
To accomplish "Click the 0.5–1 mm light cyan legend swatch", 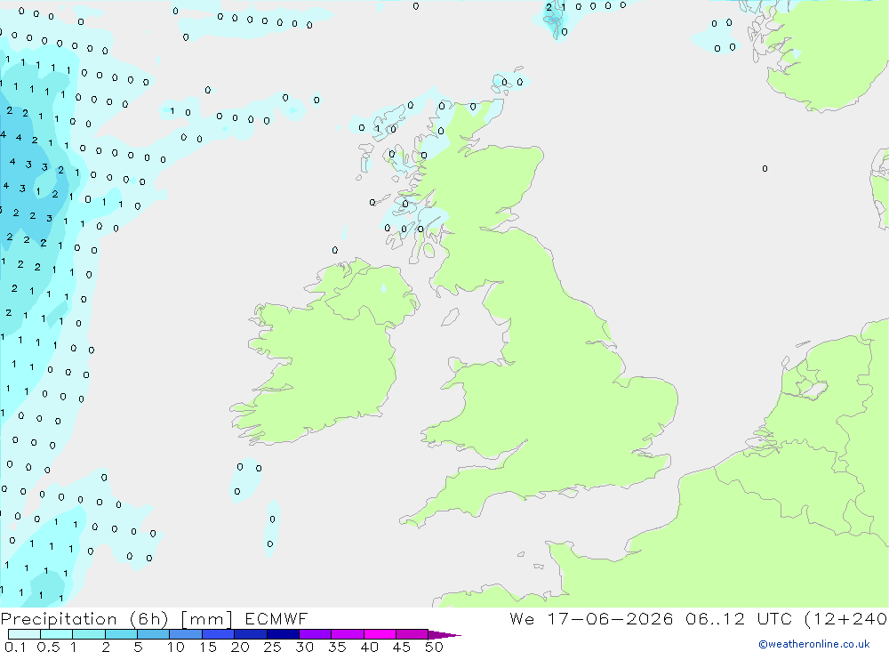I will click(x=57, y=634).
